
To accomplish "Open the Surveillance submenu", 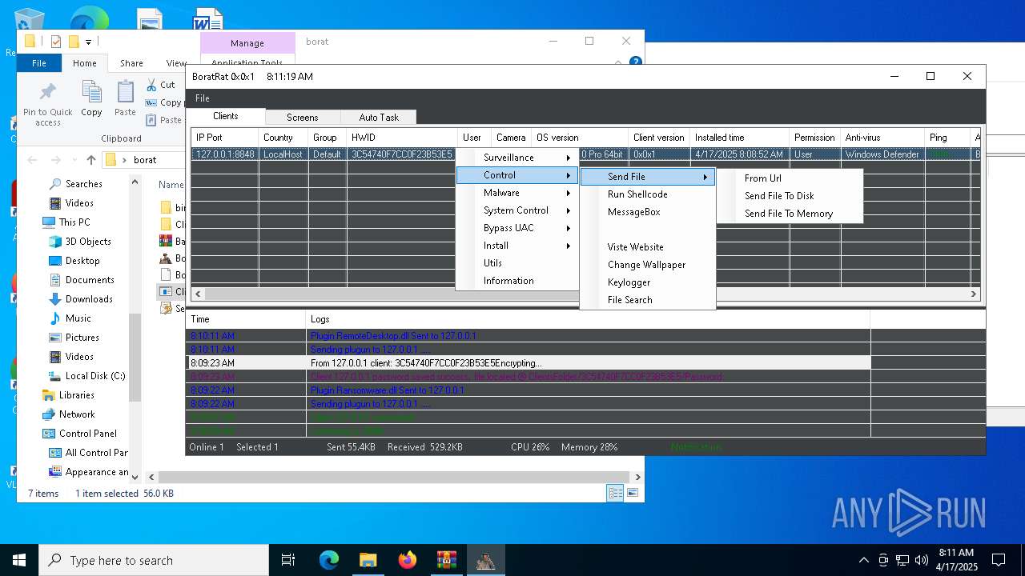I will tap(517, 158).
